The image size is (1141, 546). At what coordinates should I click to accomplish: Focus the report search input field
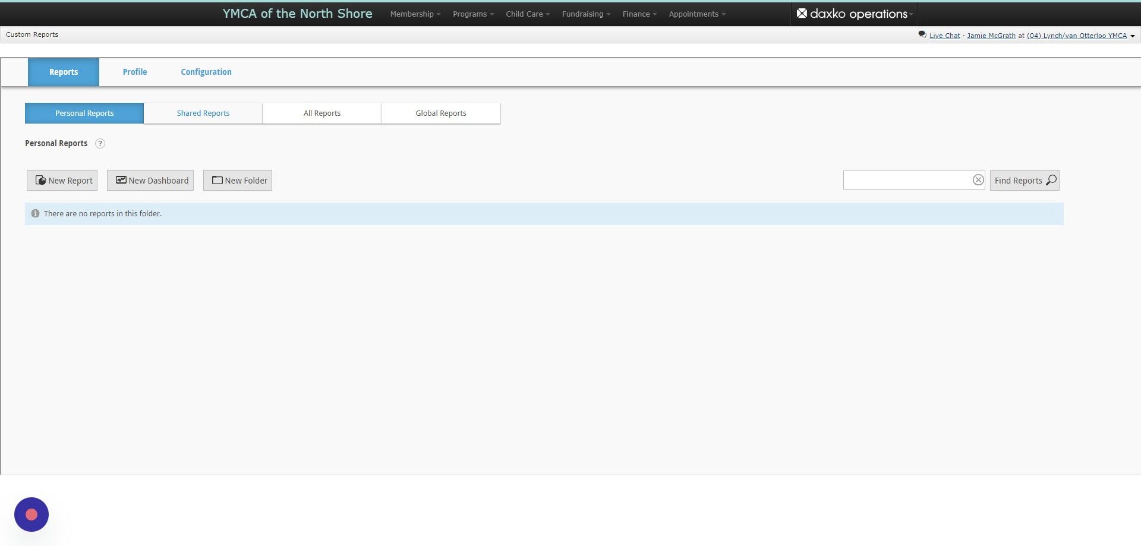907,180
